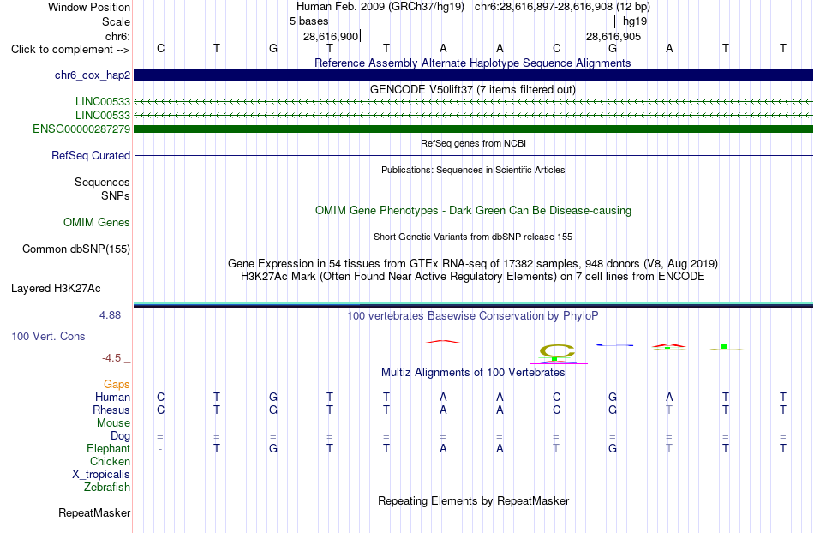
Task: Click the 'Common dbSNP(155)' track label
Action: (76, 249)
